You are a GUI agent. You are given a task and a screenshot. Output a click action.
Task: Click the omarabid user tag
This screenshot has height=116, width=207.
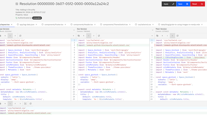pyautogui.click(x=37, y=18)
